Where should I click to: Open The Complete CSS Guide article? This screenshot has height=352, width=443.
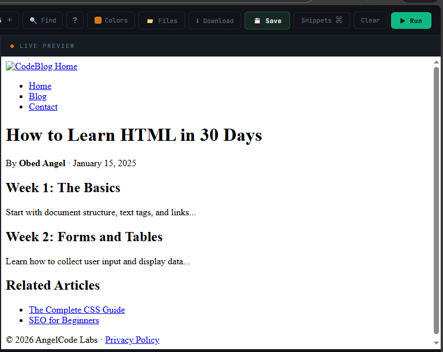point(77,310)
